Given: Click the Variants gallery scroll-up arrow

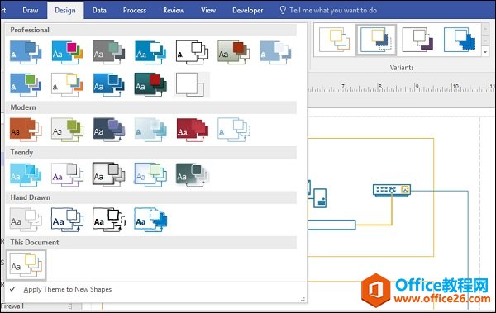Looking at the screenshot, I should pos(485,29).
